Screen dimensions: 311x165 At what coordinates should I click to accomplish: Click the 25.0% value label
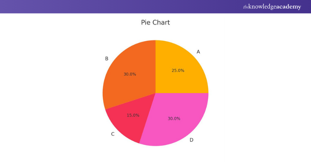(x=178, y=70)
